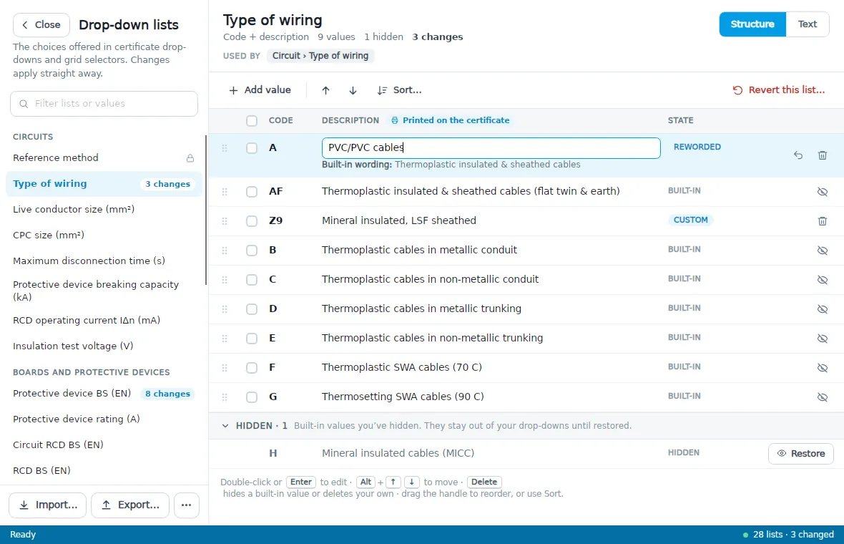The width and height of the screenshot is (844, 544).
Task: Delete value A with trash icon
Action: coord(822,155)
